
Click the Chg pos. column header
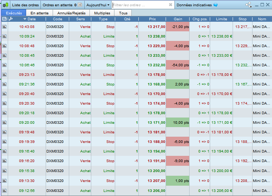[200, 19]
